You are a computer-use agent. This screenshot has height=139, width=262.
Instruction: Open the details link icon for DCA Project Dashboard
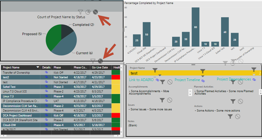click(46, 115)
